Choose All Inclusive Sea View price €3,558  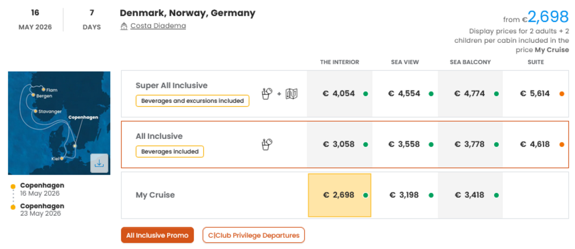pyautogui.click(x=404, y=144)
